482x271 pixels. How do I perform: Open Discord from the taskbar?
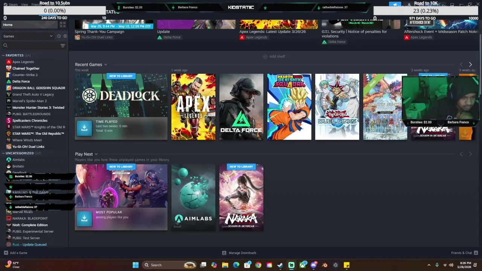click(313, 265)
